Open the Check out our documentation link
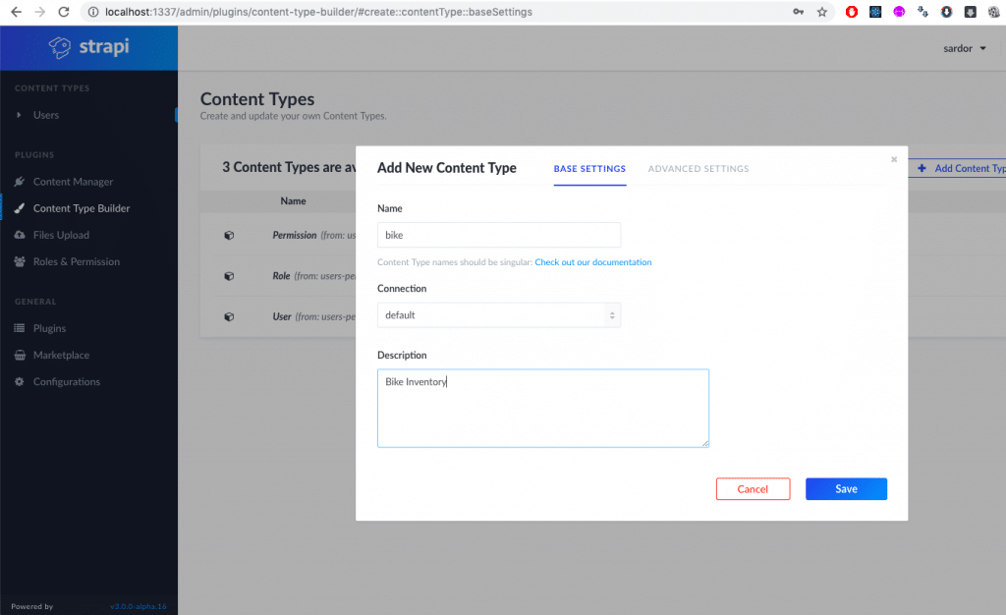Viewport: 1006px width, 615px height. tap(593, 262)
